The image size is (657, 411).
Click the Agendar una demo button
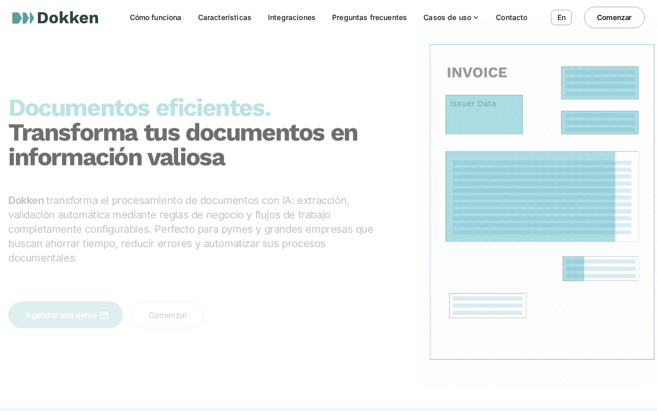click(x=66, y=315)
